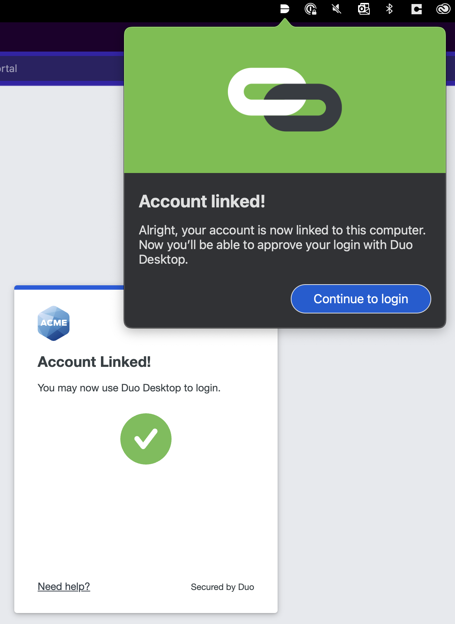
Task: Open Adobe Creative Cloud in the menu bar
Action: 442,9
